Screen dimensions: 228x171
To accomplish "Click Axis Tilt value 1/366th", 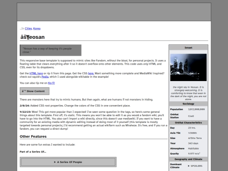I will click(x=193, y=133).
